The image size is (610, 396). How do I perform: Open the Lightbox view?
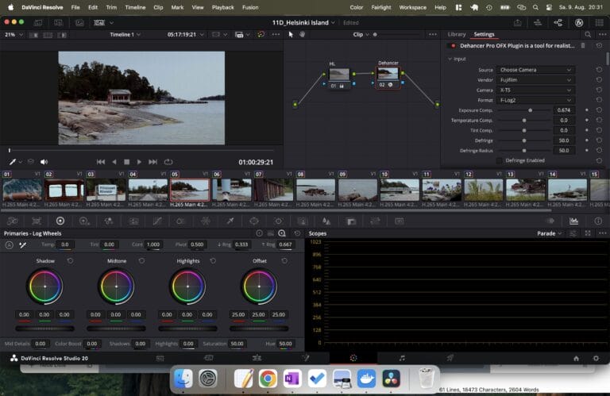[x=599, y=22]
